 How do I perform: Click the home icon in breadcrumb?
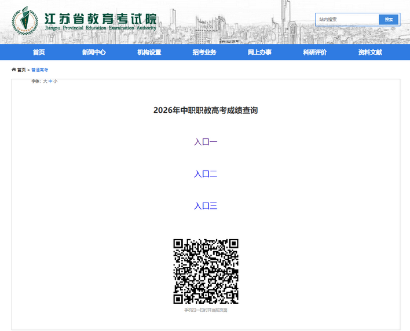[x=13, y=69]
